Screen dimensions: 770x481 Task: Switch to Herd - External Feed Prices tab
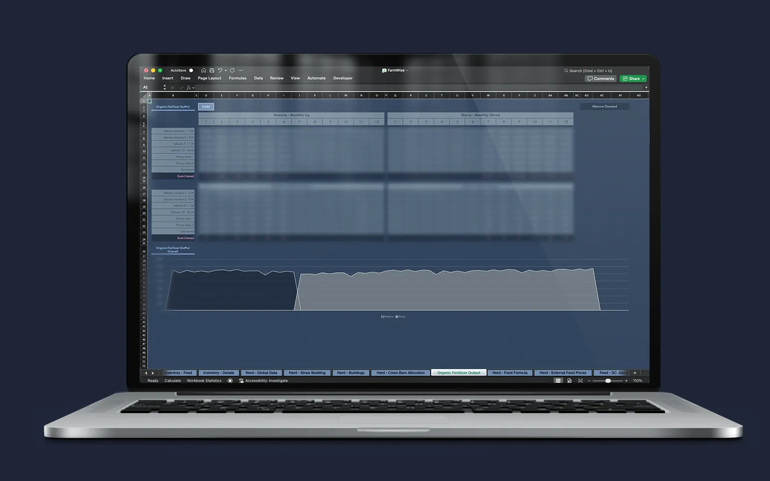pyautogui.click(x=563, y=373)
